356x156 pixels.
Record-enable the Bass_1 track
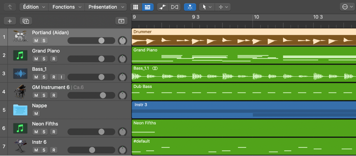pos(54,77)
